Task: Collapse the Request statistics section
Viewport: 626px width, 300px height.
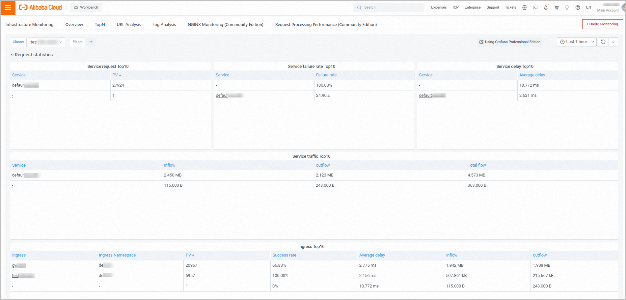Action: [x=32, y=55]
